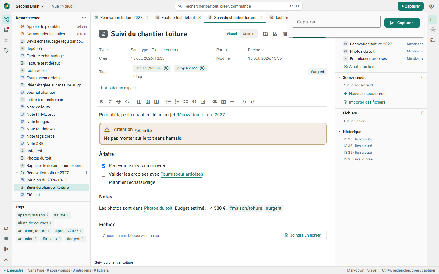This screenshot has height=274, width=439.
Task: Expand the Rénovation toiture 2027 tree node
Action: (x=17, y=173)
